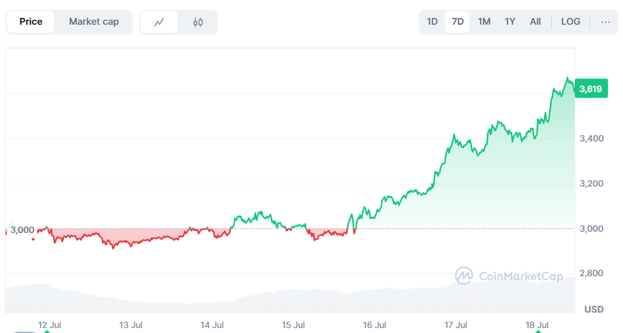Switch to the line chart view
Viewport: 623px width, 333px height.
[159, 22]
